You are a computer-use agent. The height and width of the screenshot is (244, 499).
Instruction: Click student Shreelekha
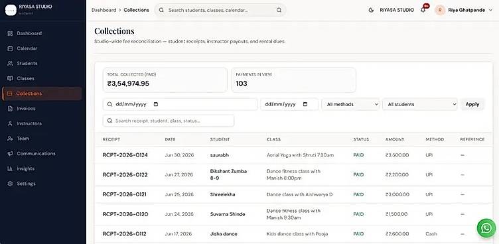coord(222,194)
